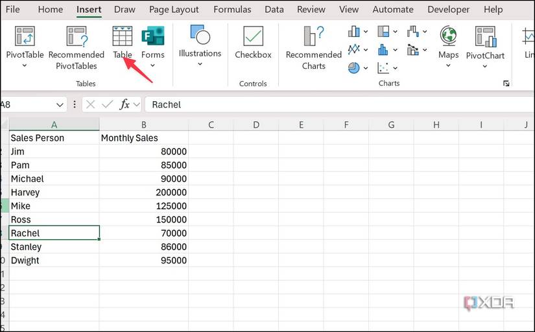This screenshot has height=332, width=535.
Task: Open the Help tab
Action: point(493,10)
